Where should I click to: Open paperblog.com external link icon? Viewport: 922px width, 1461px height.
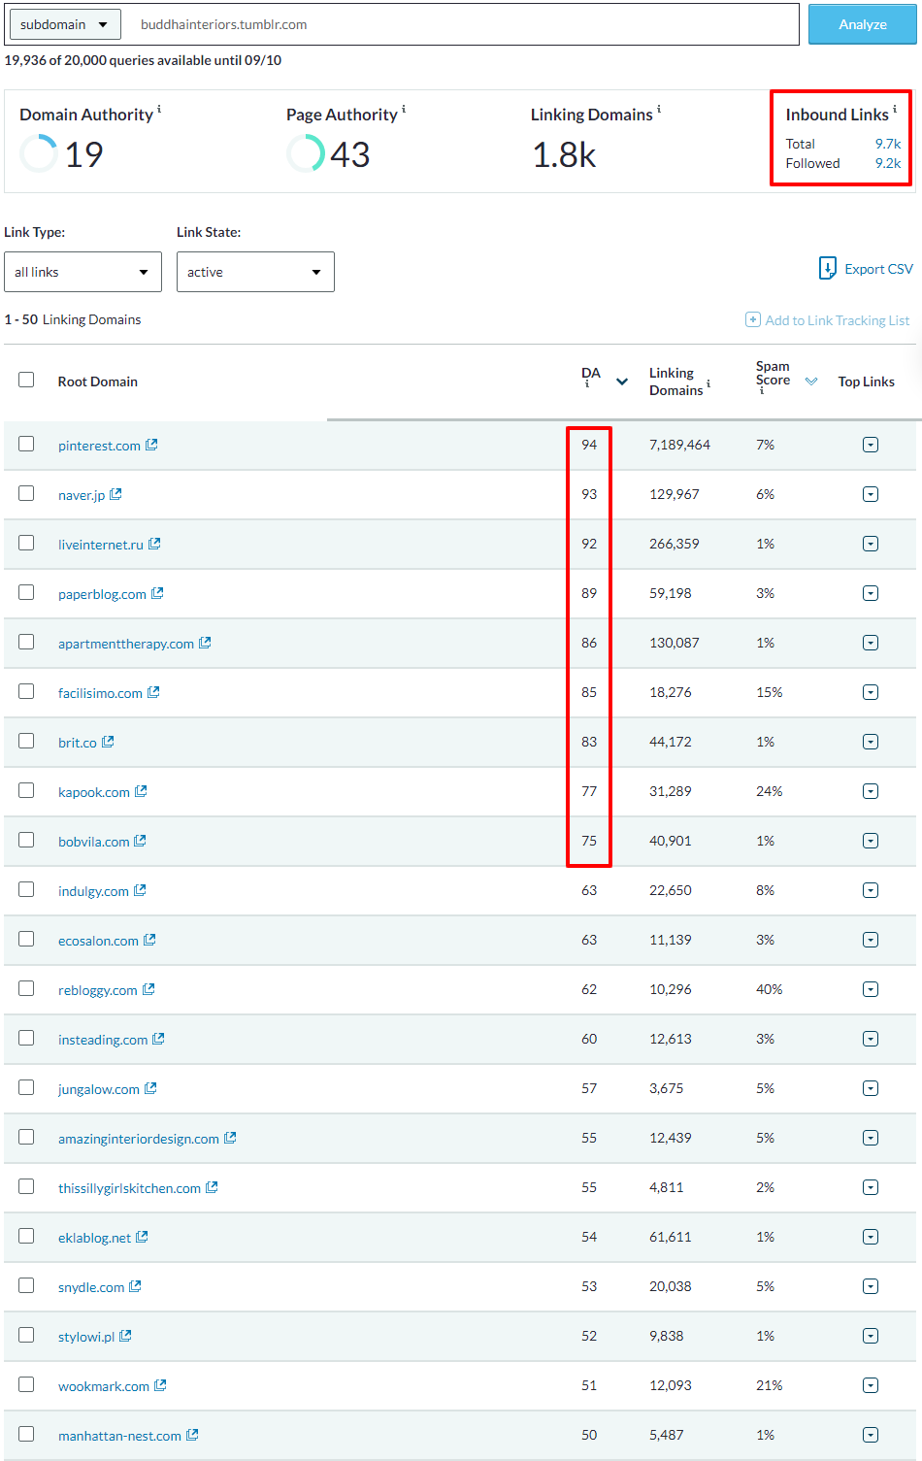157,593
